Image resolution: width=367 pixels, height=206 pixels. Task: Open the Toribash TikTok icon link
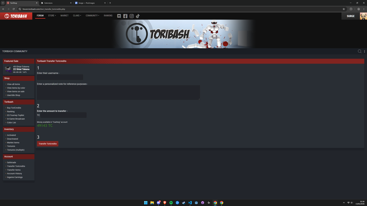(138, 16)
